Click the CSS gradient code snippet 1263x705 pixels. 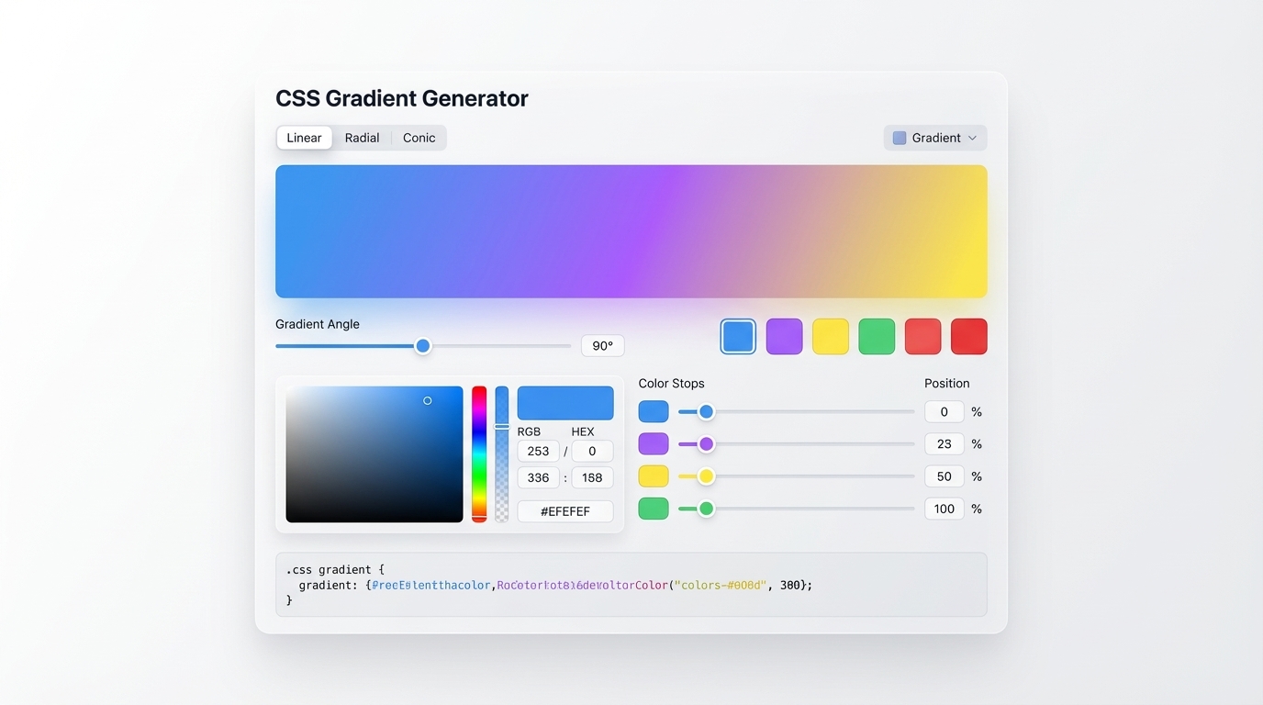point(631,584)
